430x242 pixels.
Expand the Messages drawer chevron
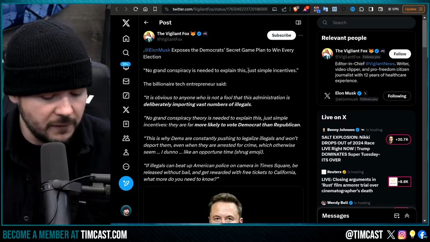coord(407,216)
